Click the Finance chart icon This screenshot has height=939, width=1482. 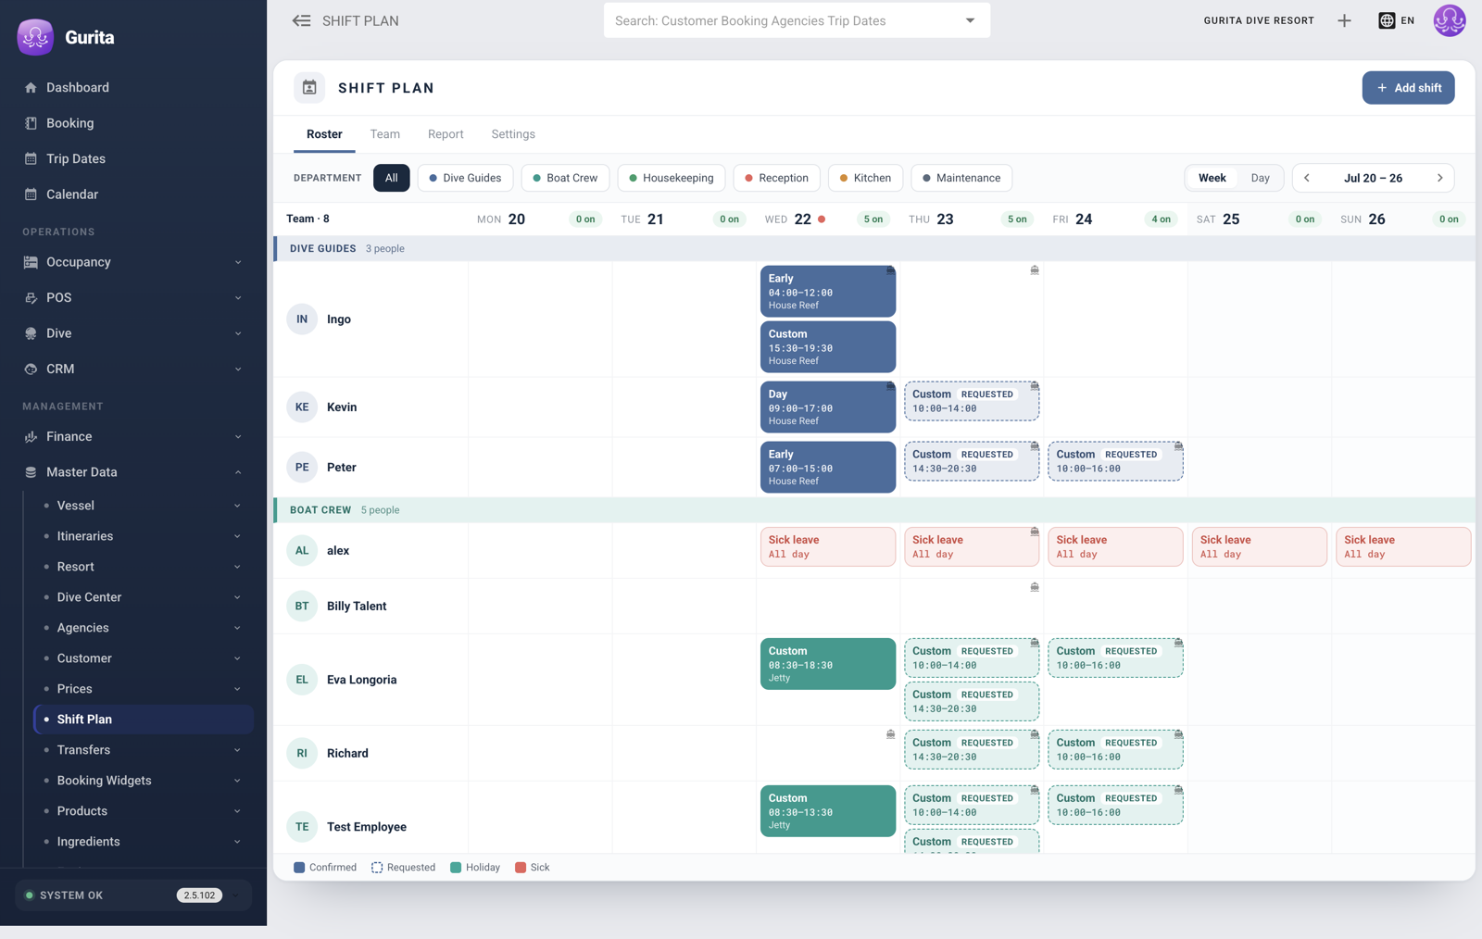tap(31, 437)
